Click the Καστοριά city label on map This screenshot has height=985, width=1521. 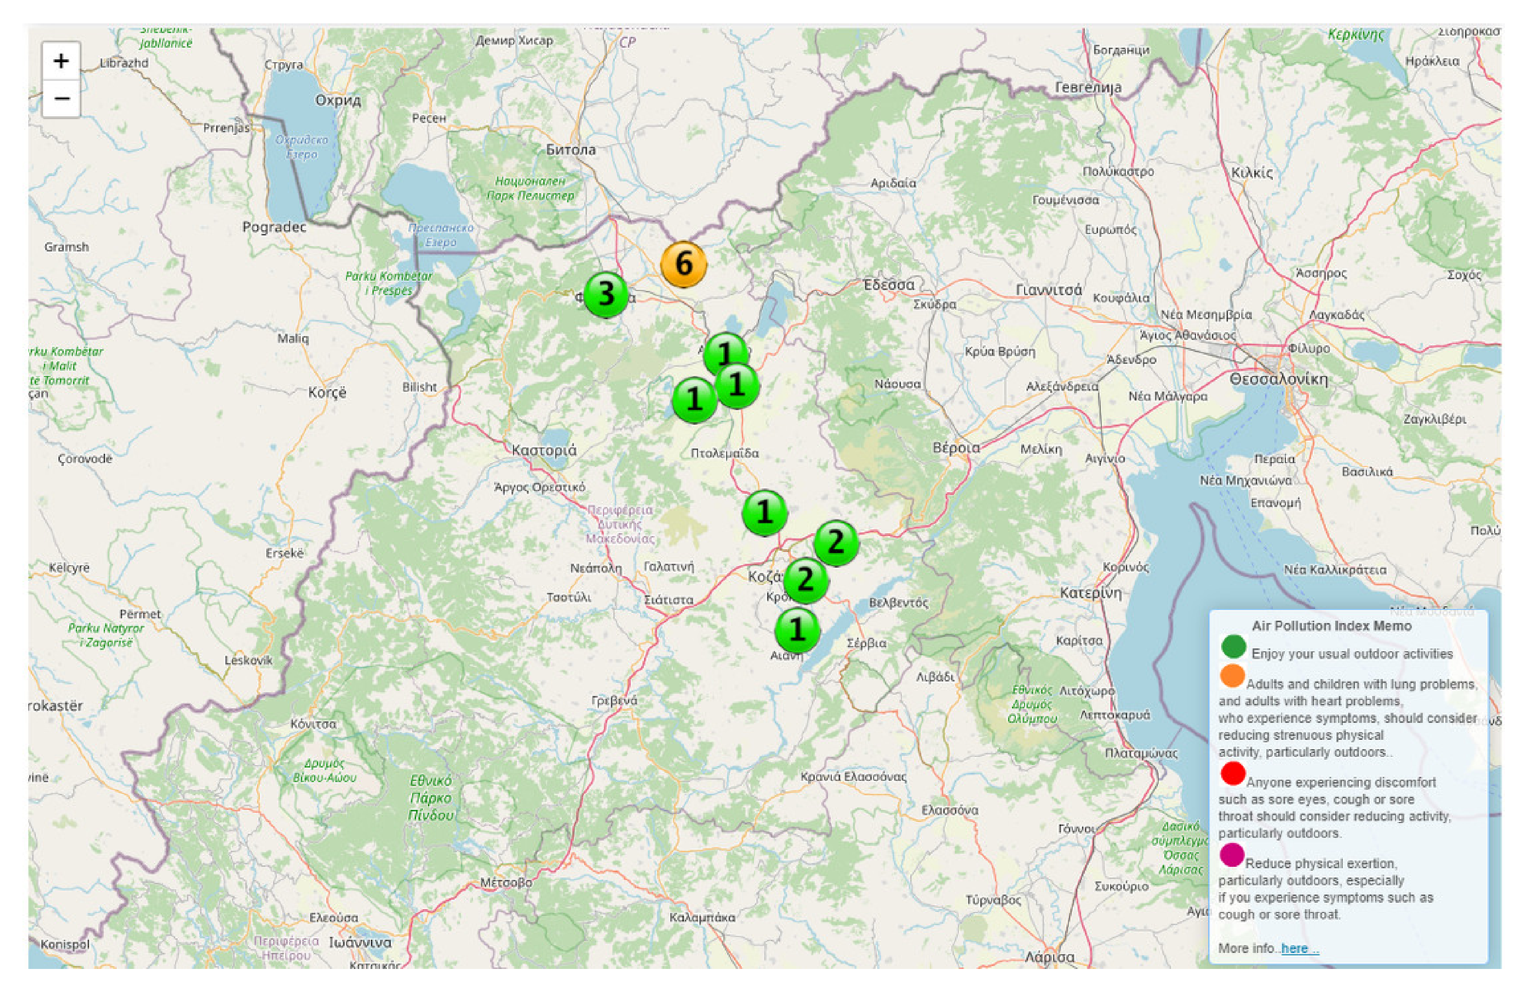tap(544, 450)
